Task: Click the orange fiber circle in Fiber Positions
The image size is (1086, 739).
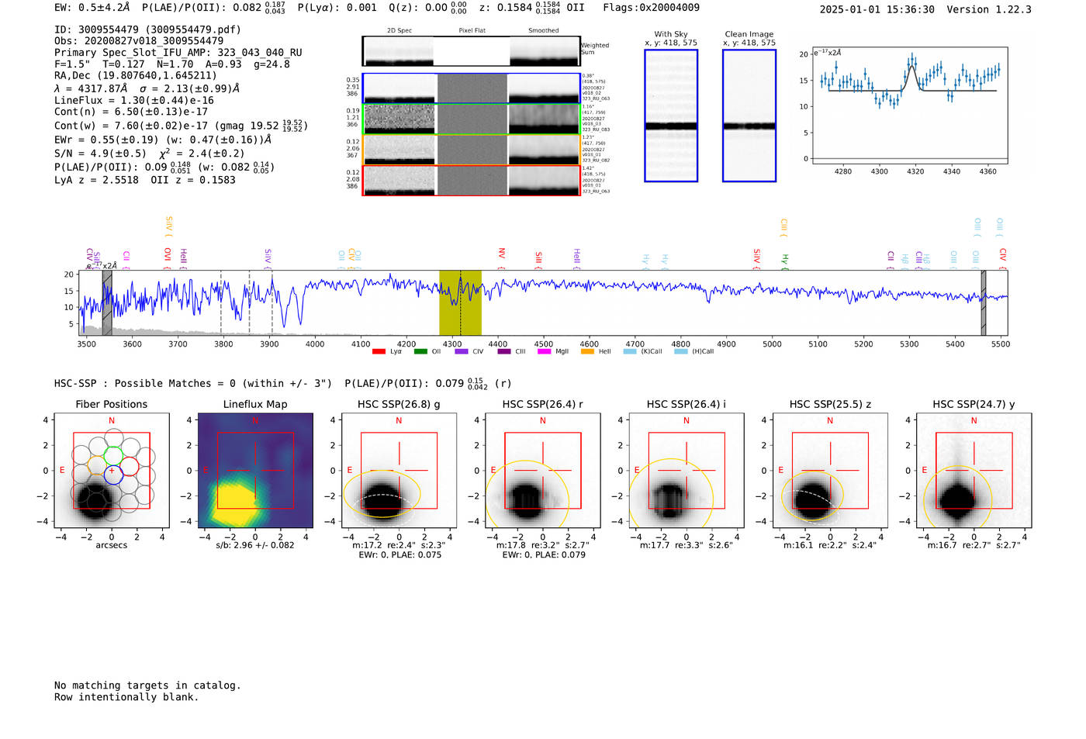Action: tap(96, 466)
